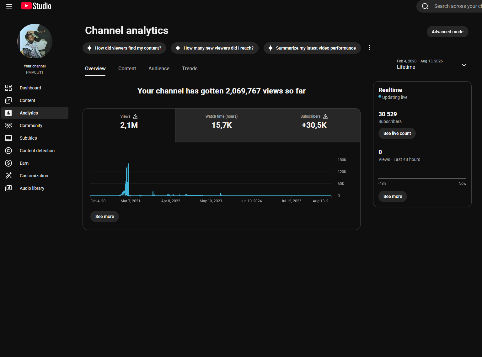
Task: Open the hamburger navigation menu
Action: [x=9, y=6]
